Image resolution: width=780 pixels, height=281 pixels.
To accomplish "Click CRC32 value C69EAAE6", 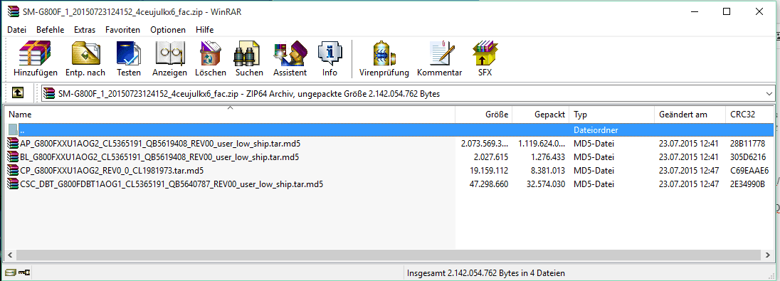I will 749,171.
